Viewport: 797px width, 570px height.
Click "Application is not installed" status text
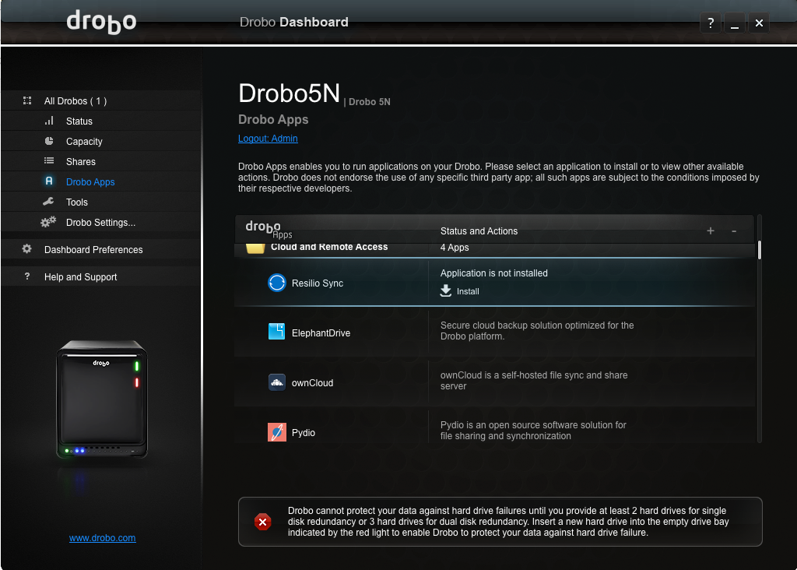pos(493,273)
